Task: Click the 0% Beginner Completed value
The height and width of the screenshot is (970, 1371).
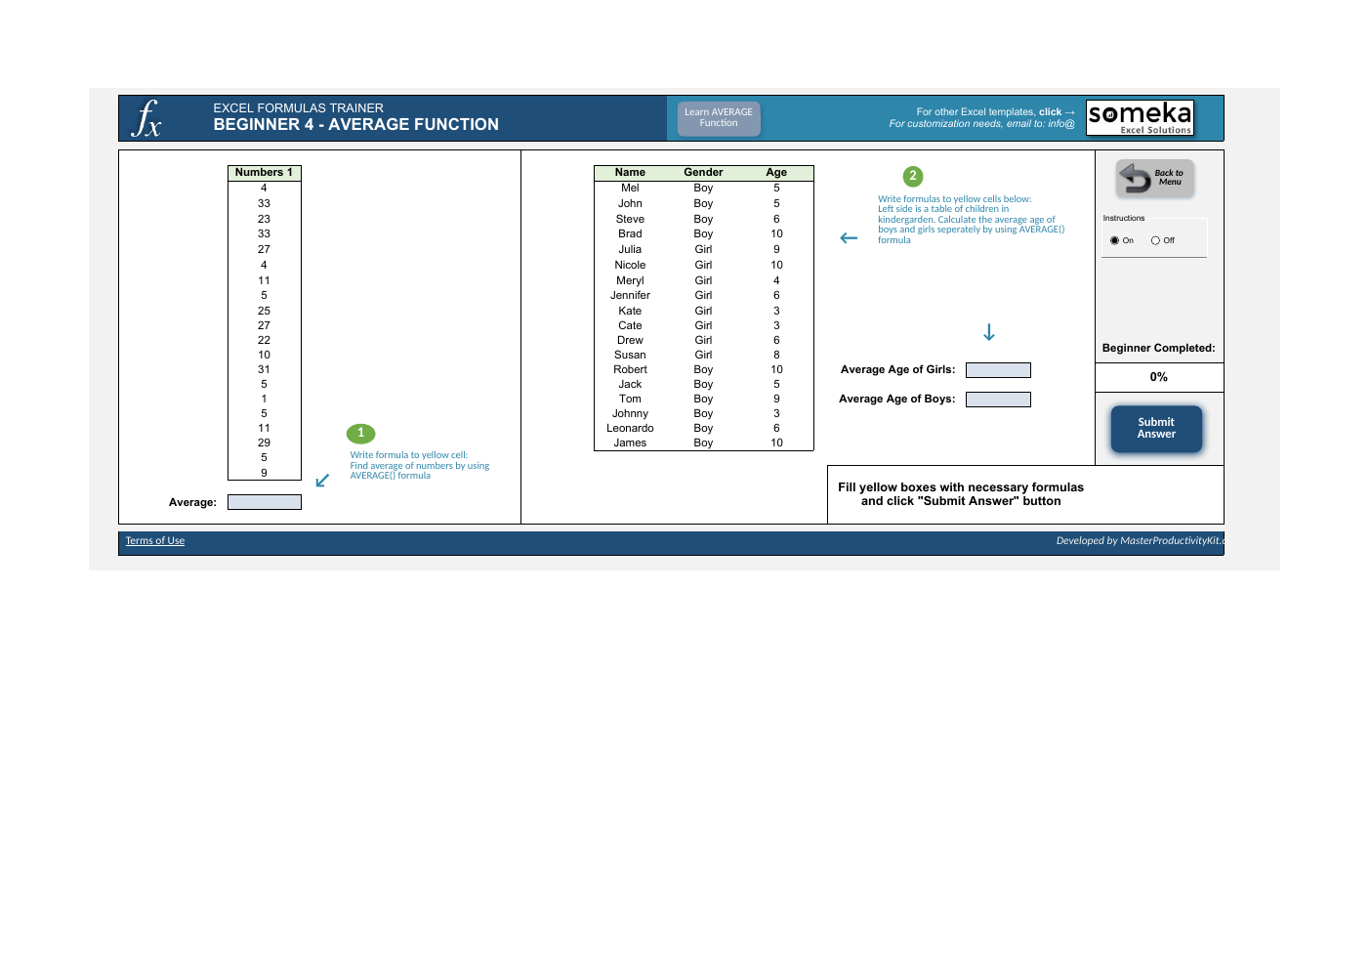Action: pyautogui.click(x=1159, y=377)
